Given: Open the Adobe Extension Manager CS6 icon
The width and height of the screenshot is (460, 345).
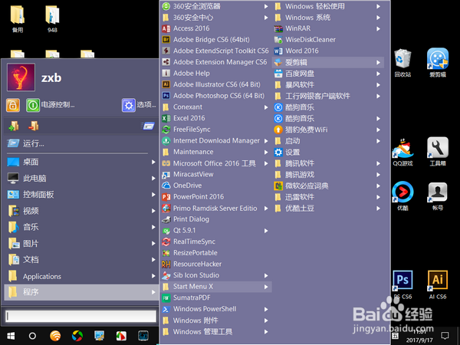Looking at the screenshot, I should (166, 62).
